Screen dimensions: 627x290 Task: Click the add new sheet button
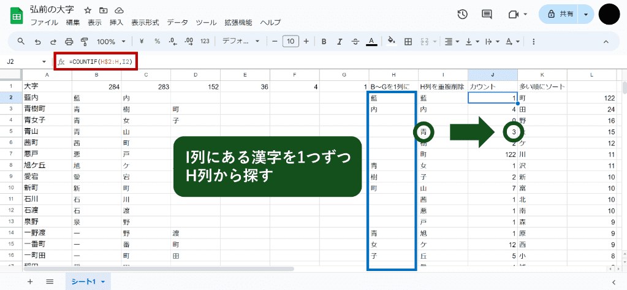29,281
